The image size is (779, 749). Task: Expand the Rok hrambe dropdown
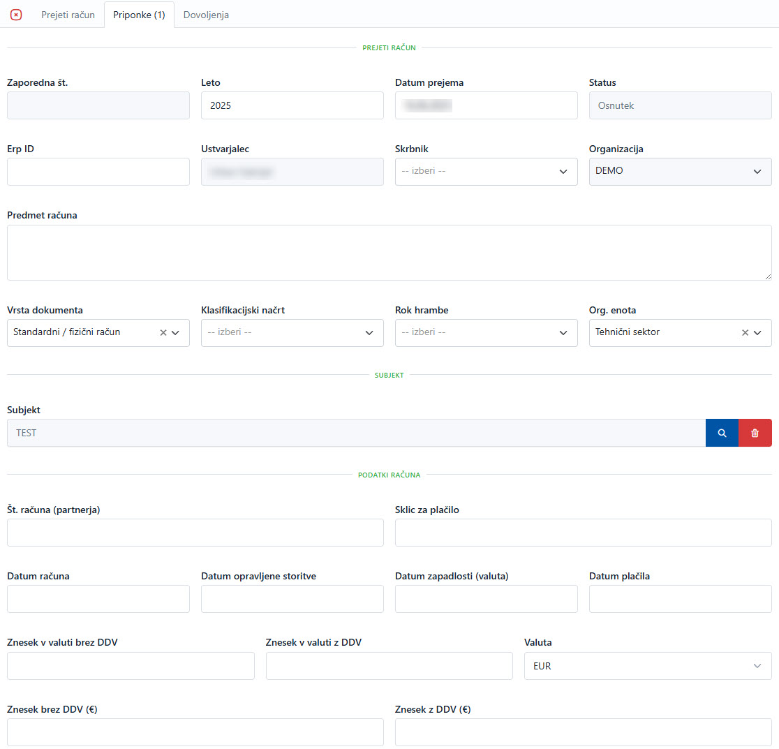click(486, 333)
